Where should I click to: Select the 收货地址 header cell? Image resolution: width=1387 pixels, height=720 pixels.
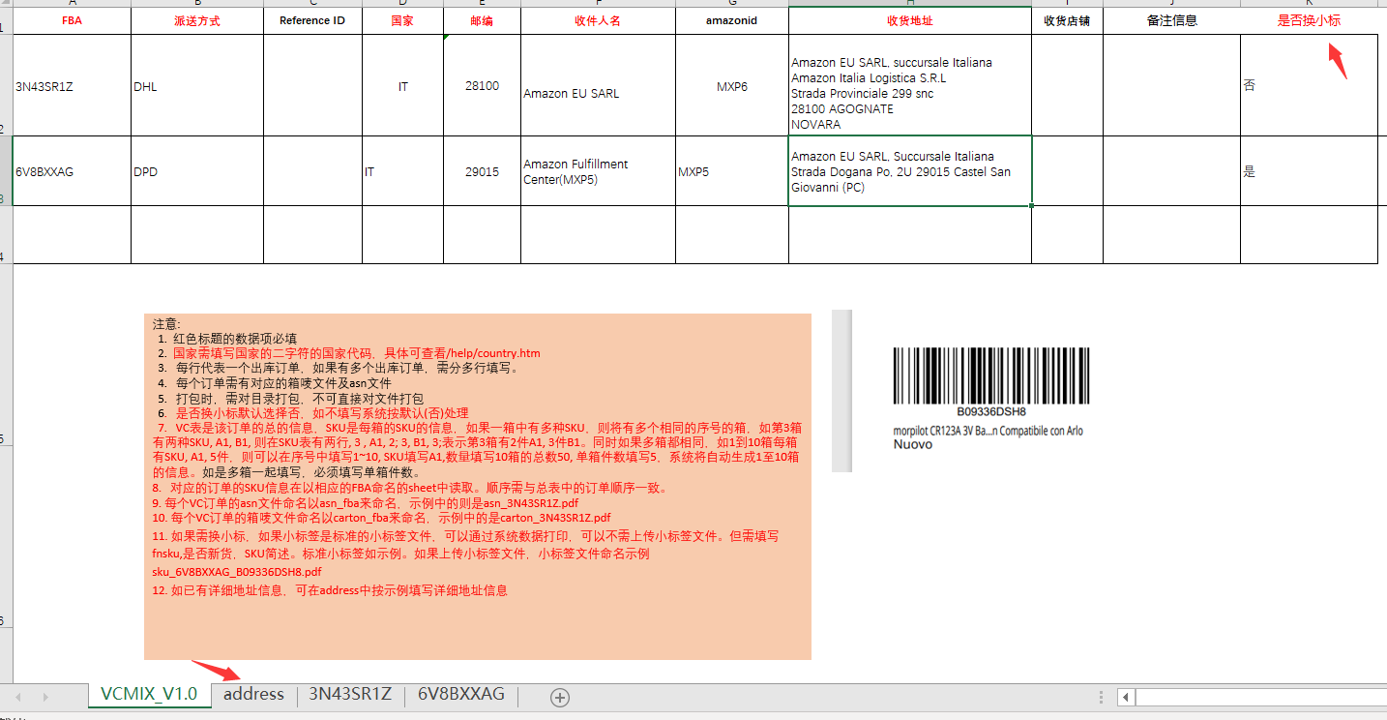[910, 20]
